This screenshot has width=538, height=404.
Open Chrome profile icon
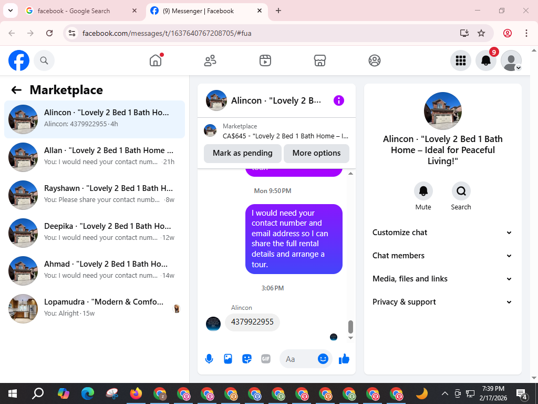click(508, 33)
